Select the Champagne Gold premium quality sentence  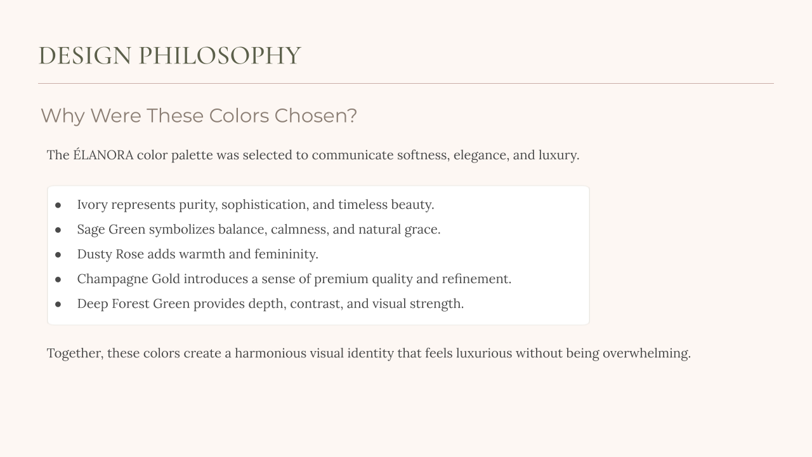(x=294, y=279)
